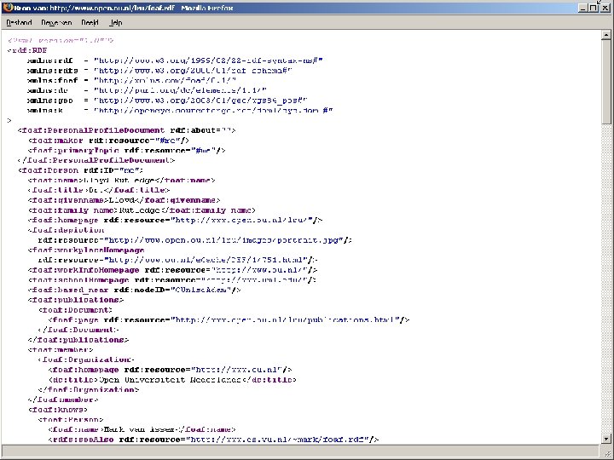Click the opening foaf:Document tag
Image resolution: width=614 pixels, height=460 pixels.
click(x=75, y=310)
